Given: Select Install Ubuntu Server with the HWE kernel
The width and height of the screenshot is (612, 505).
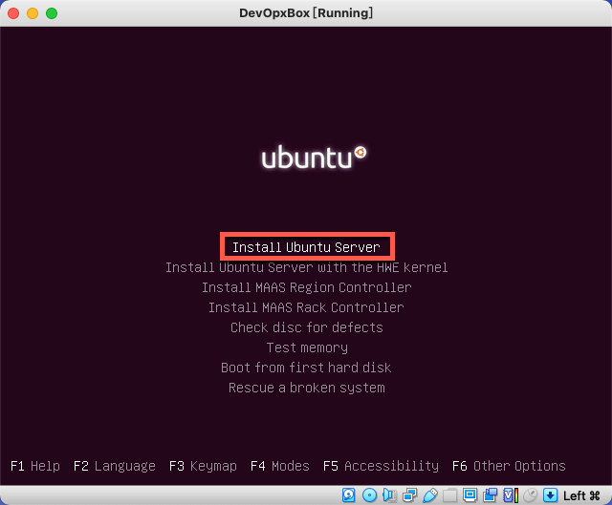Looking at the screenshot, I should [x=307, y=267].
